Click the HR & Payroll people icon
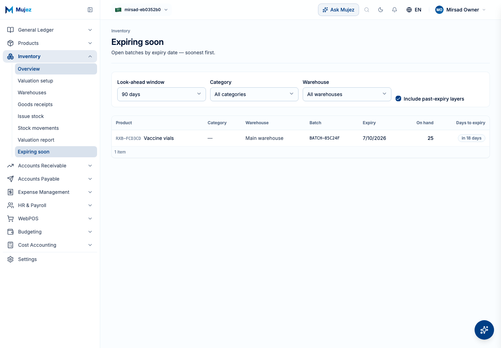Screen dimensions: 501x348 pyautogui.click(x=10, y=205)
